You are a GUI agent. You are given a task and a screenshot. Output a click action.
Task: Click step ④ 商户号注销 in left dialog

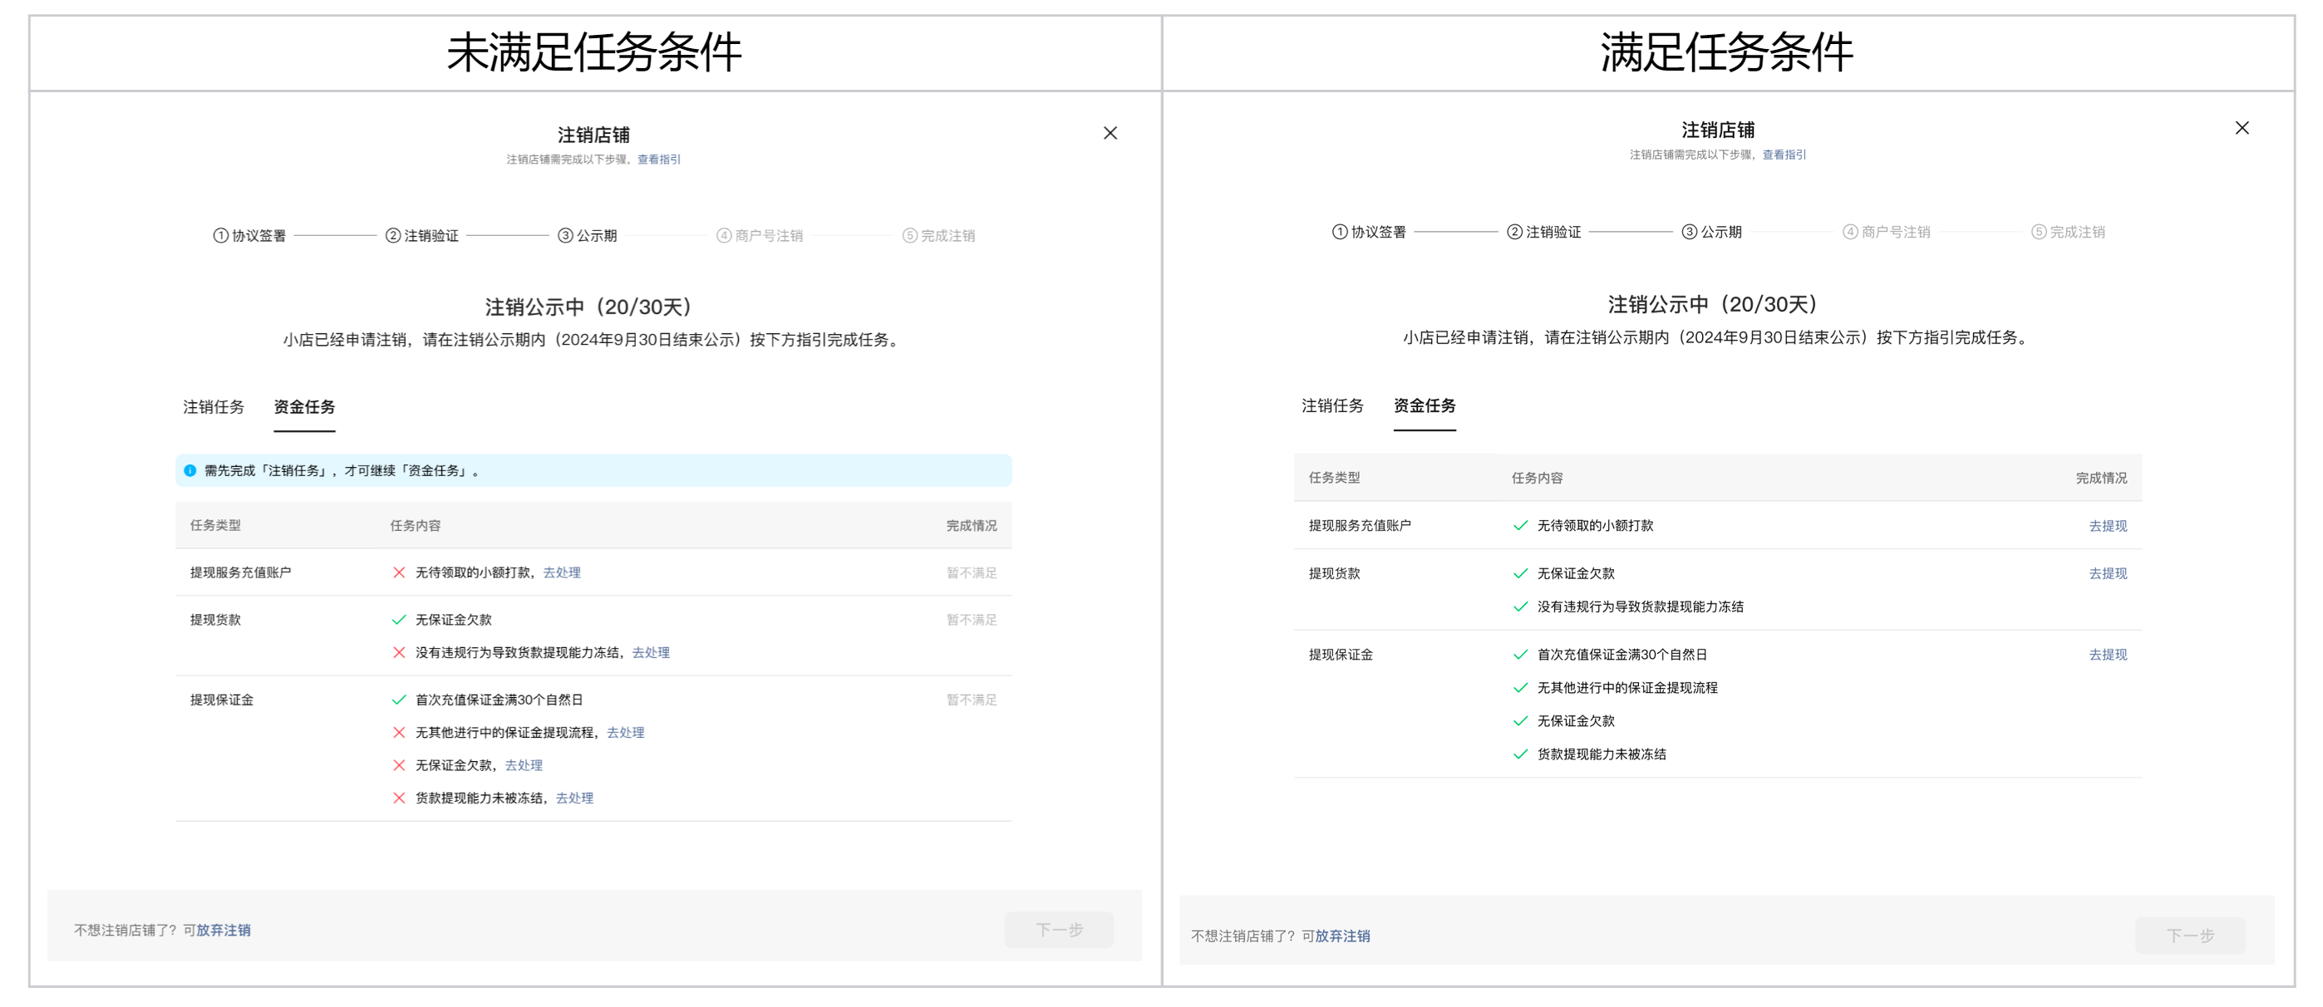tap(760, 236)
